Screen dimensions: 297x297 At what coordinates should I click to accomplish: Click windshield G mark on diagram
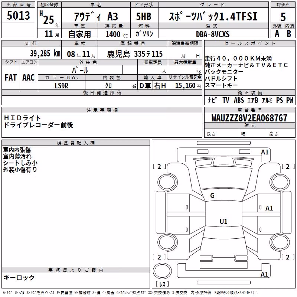pos(212,196)
